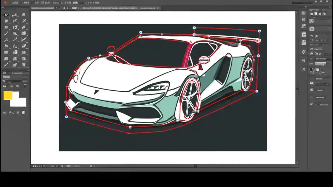
Task: Switch to the document tab above the canvas
Action: click(43, 8)
